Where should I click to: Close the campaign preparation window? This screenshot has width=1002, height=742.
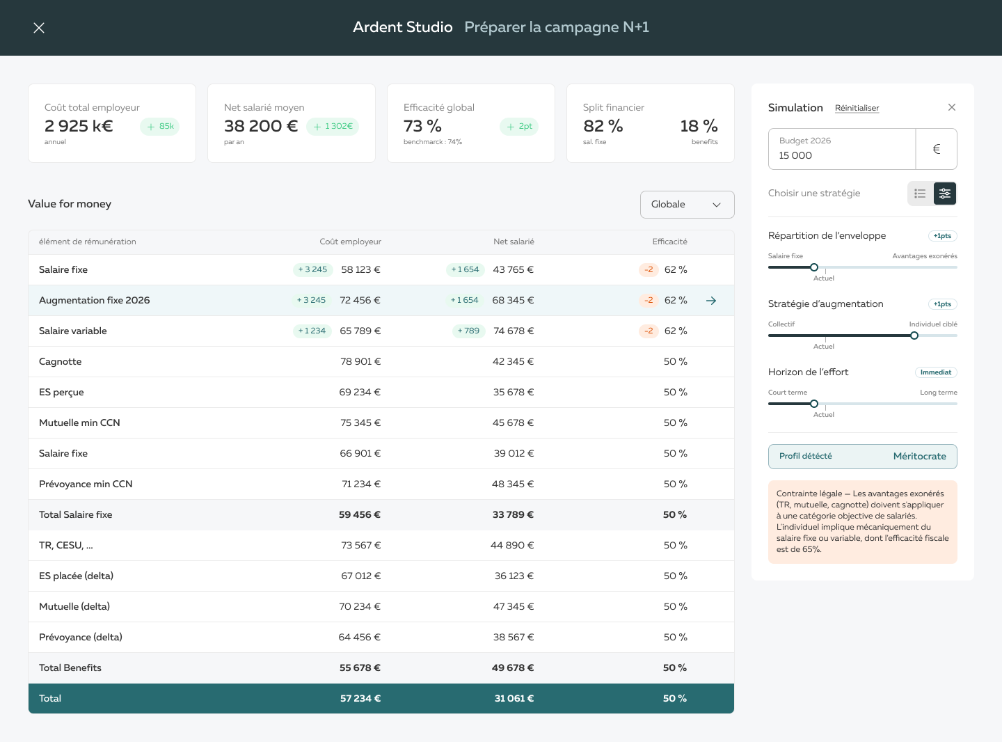click(39, 28)
